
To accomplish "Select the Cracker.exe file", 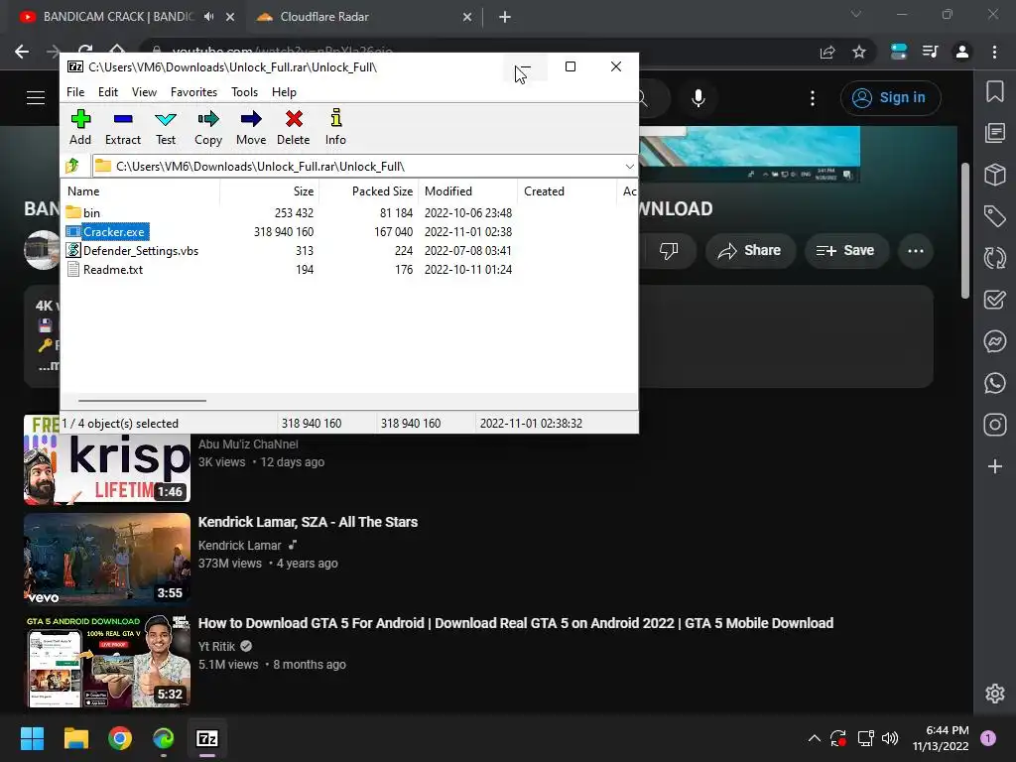I will pos(114,231).
